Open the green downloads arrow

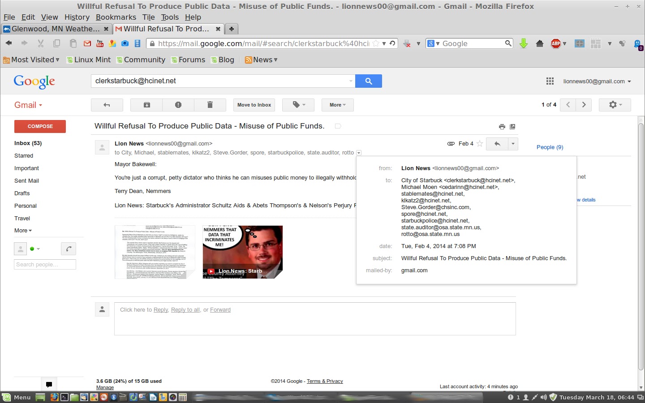(x=523, y=43)
